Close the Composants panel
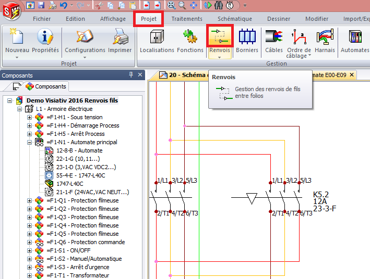 (140, 75)
